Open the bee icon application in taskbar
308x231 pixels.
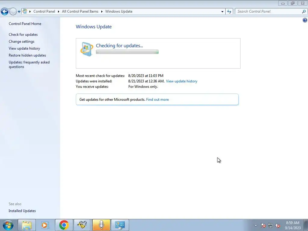82,225
